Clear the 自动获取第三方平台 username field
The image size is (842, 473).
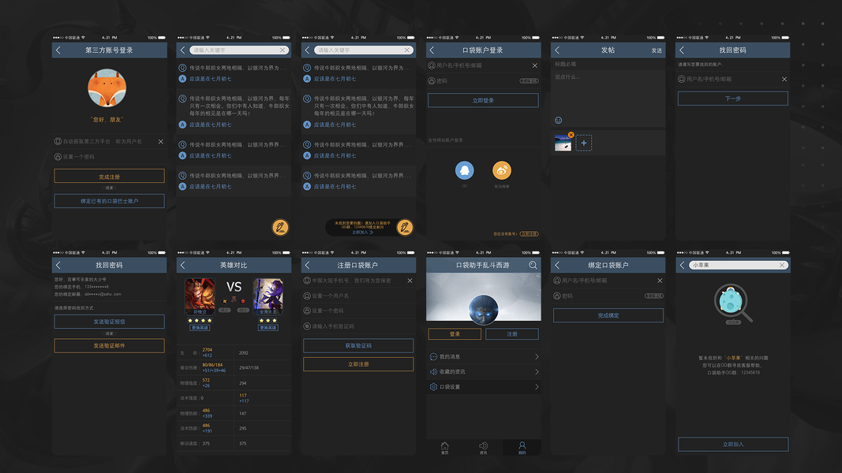pyautogui.click(x=160, y=142)
